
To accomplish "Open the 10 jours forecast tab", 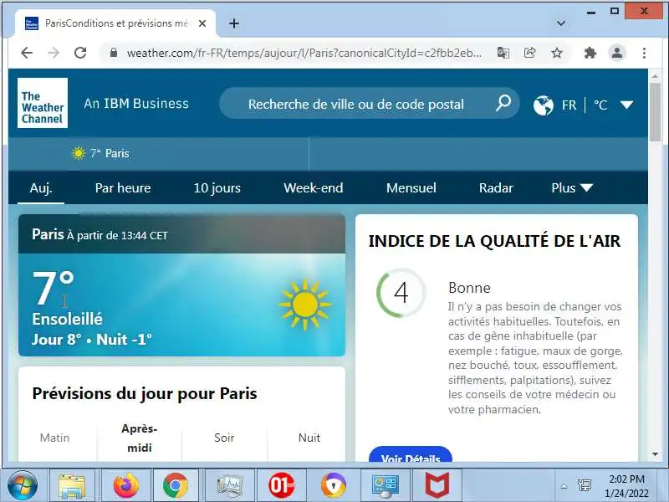I will [x=217, y=187].
